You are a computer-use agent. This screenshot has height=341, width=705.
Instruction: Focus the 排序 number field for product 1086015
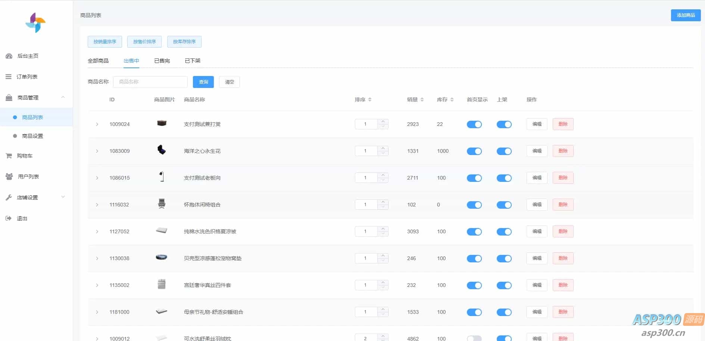click(x=366, y=178)
